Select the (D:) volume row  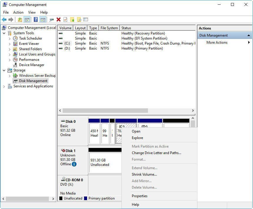click(127, 49)
